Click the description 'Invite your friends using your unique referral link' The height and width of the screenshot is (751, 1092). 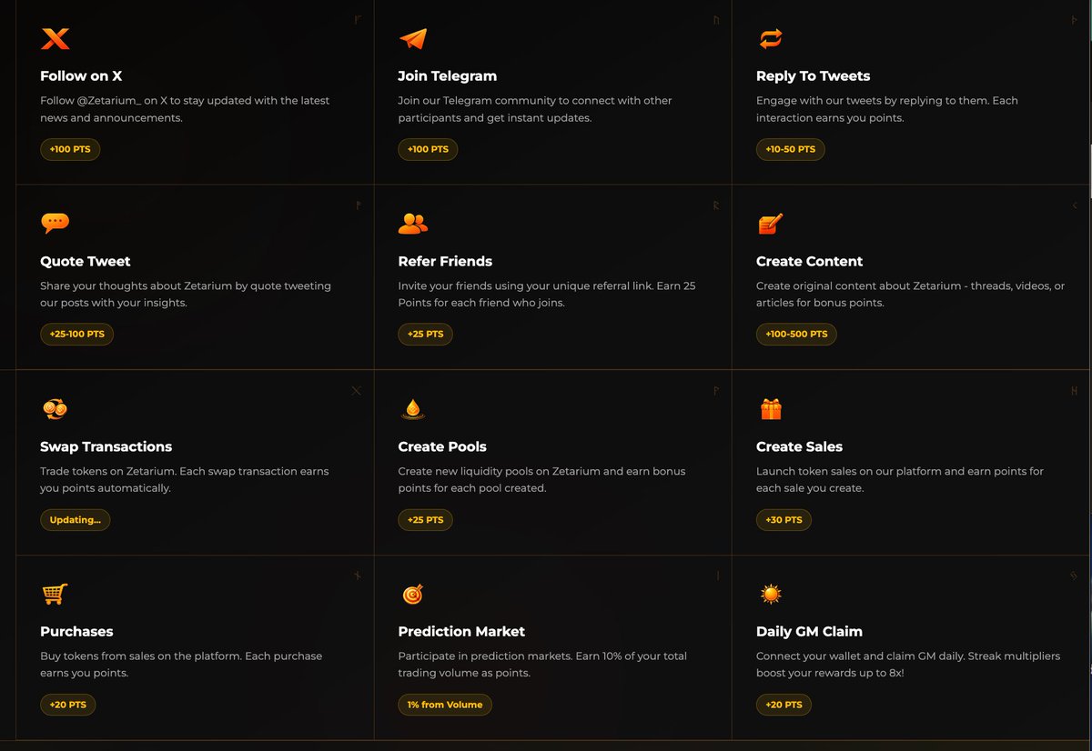(x=547, y=294)
